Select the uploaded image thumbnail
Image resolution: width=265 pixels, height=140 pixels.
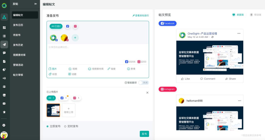(53, 110)
